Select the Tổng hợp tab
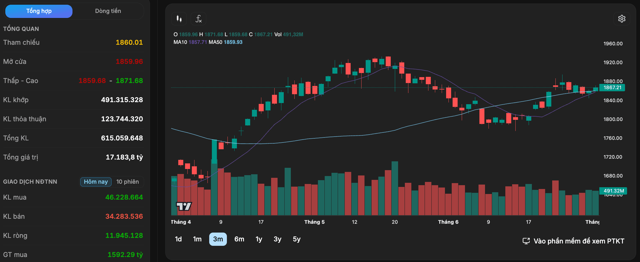 pyautogui.click(x=39, y=11)
